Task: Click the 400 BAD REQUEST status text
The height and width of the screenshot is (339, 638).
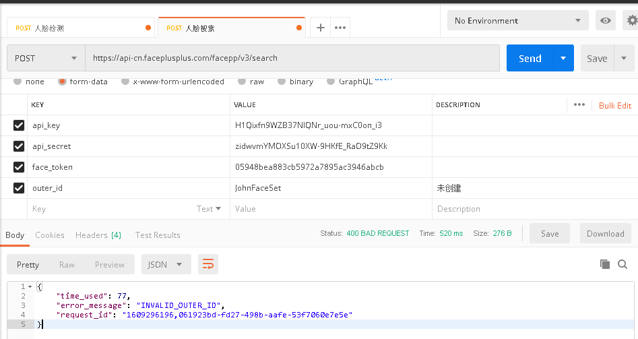Action: coord(377,233)
